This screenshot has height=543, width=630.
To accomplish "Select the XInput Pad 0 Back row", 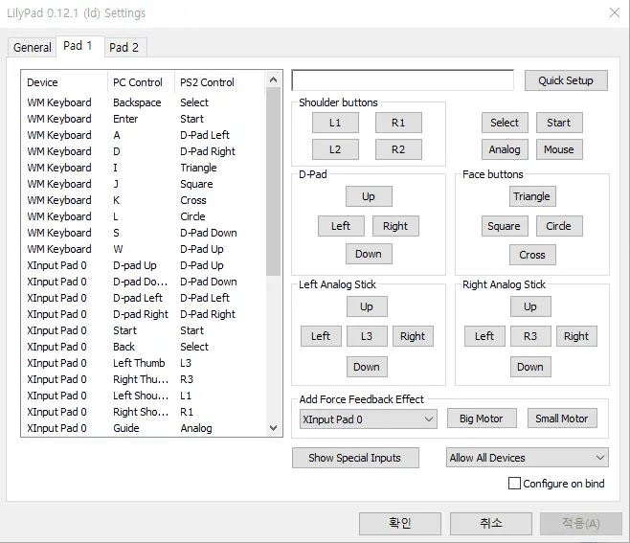I will pyautogui.click(x=144, y=347).
